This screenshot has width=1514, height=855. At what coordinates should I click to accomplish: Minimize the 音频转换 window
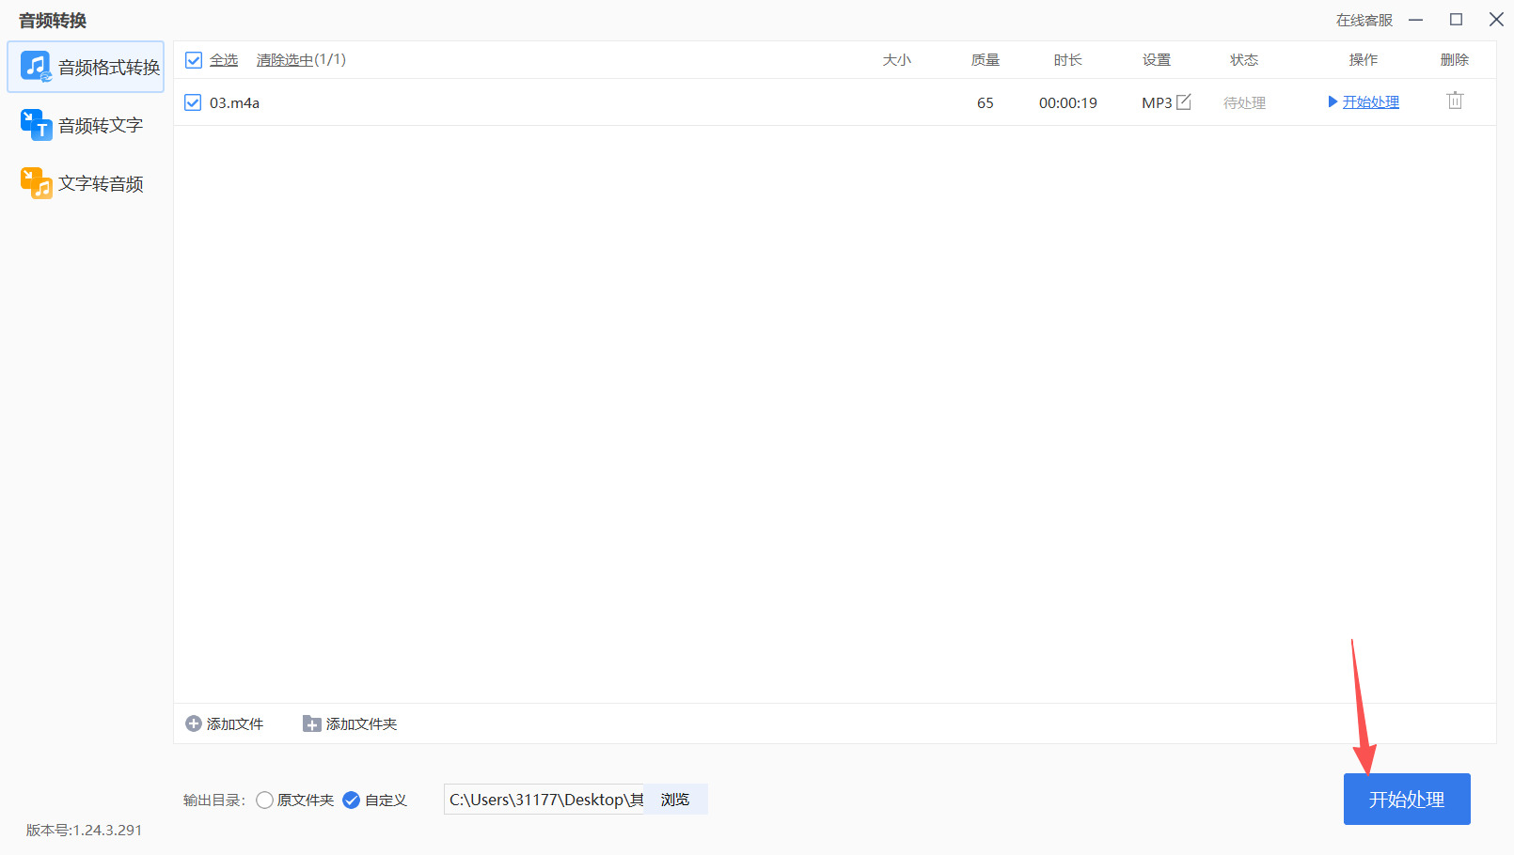1416,20
